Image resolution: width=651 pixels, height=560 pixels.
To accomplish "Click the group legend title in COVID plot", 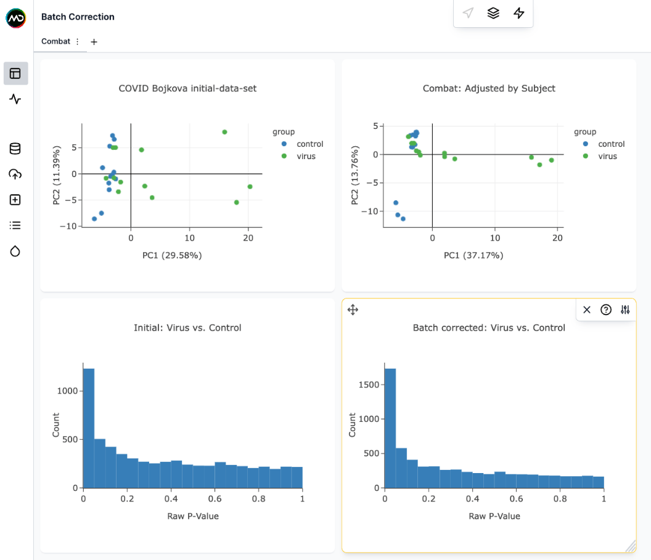I will coord(284,132).
